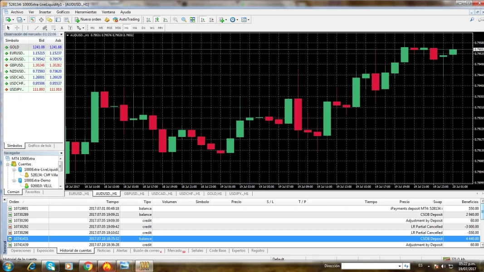The height and width of the screenshot is (272, 484).
Task: Switch to the GBPUSD.,H1 chart tab
Action: coord(134,194)
